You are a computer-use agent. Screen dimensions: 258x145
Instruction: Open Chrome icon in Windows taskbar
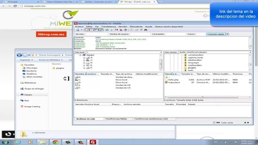click(x=55, y=142)
